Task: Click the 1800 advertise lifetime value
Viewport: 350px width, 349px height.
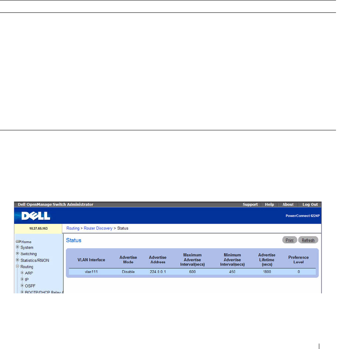Action: tap(267, 272)
